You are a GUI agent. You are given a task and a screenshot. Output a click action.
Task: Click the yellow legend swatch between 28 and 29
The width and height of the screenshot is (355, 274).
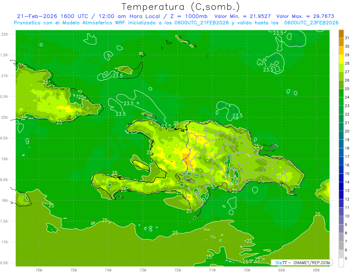click(x=341, y=59)
